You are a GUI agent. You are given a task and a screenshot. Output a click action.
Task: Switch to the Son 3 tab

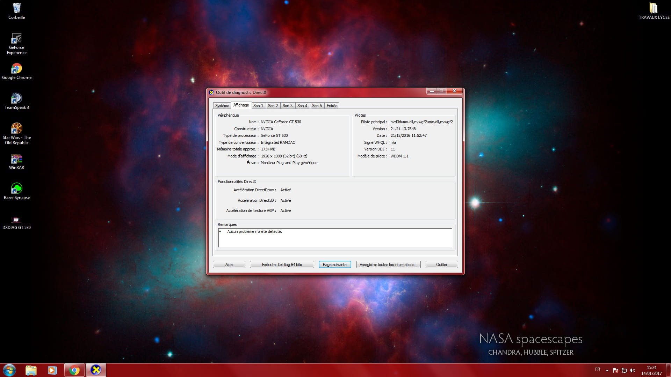pyautogui.click(x=288, y=106)
